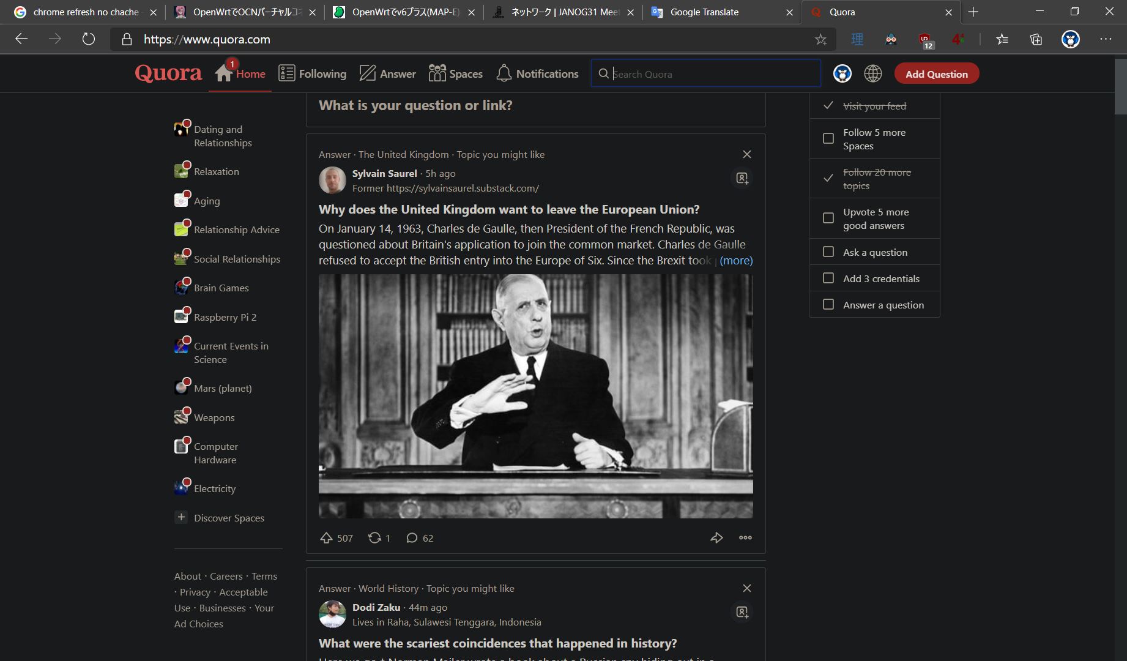This screenshot has height=661, width=1127.
Task: Check off Follow 5 more Spaces
Action: (x=828, y=138)
